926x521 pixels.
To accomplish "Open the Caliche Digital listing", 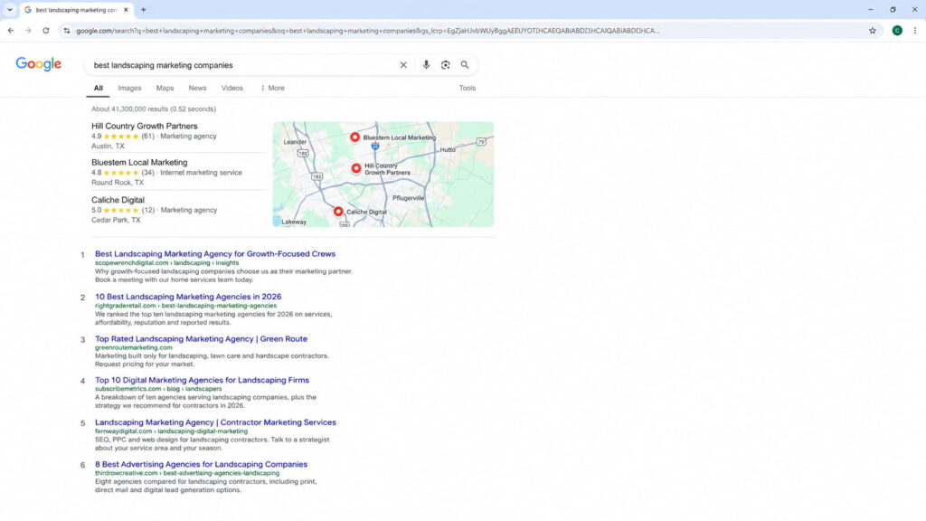I will 118,200.
